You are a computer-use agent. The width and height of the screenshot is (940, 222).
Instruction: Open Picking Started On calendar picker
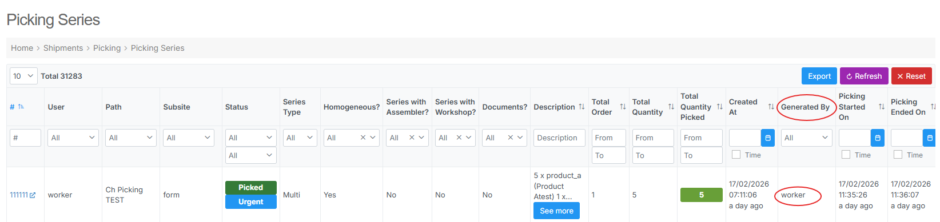coord(878,138)
